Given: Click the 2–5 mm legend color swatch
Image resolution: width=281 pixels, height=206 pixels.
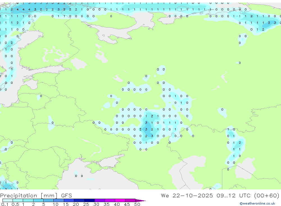Looking at the screenshot, I should (38, 200).
